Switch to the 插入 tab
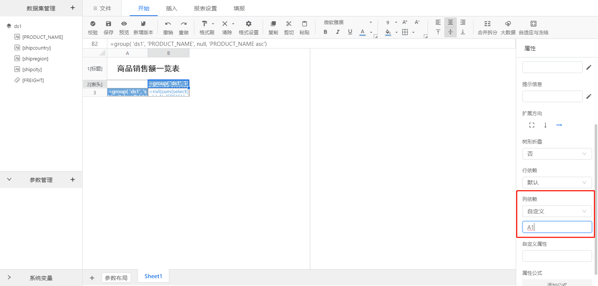The image size is (598, 286). point(172,8)
